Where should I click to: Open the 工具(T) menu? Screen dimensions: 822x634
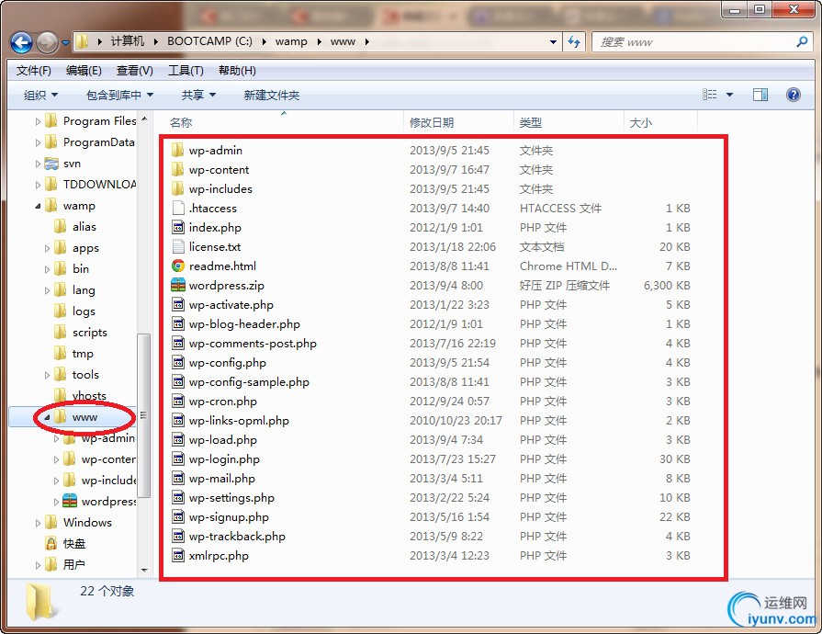(x=186, y=70)
